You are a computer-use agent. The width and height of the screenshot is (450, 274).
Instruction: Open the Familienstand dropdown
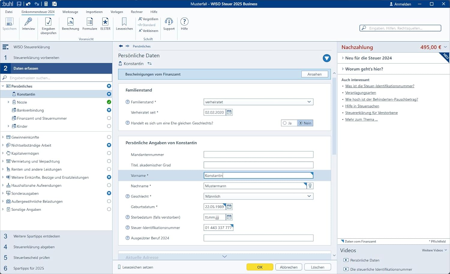tap(258, 102)
